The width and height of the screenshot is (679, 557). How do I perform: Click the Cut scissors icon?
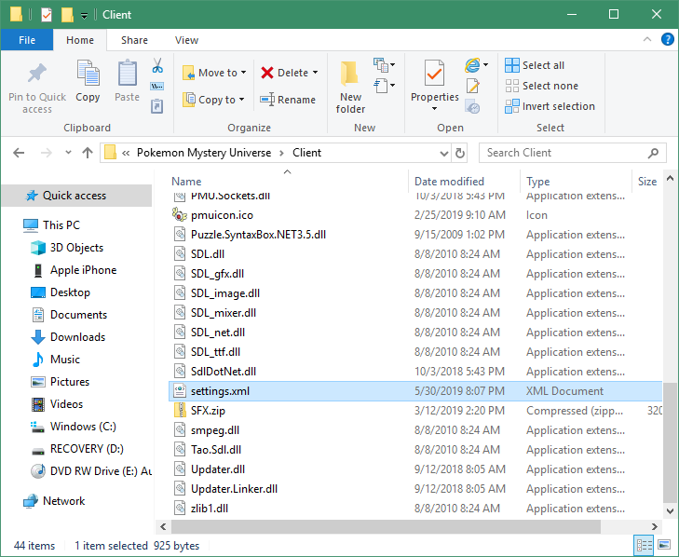pyautogui.click(x=157, y=65)
